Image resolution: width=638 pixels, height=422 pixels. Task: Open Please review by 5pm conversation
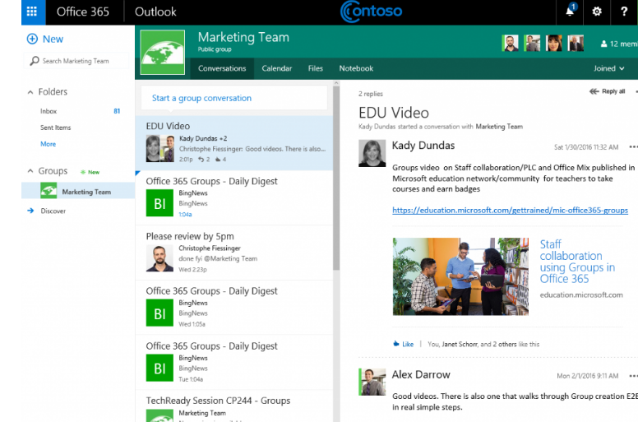(x=234, y=253)
